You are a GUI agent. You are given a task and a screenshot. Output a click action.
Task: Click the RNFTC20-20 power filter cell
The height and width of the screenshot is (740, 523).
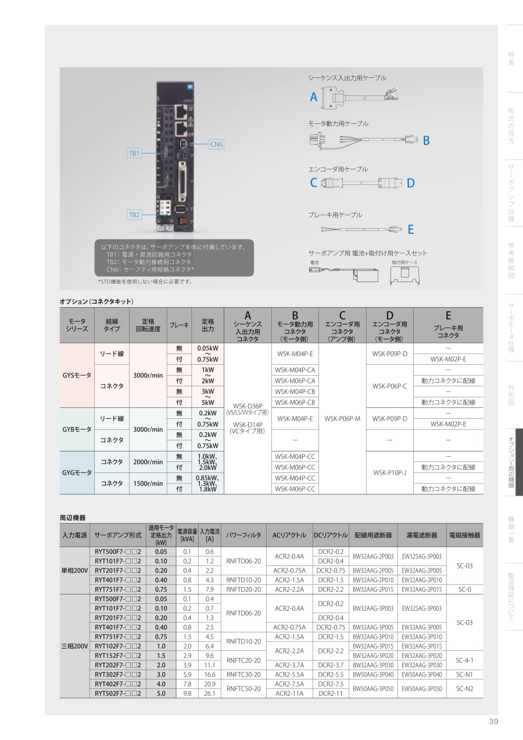point(243,660)
